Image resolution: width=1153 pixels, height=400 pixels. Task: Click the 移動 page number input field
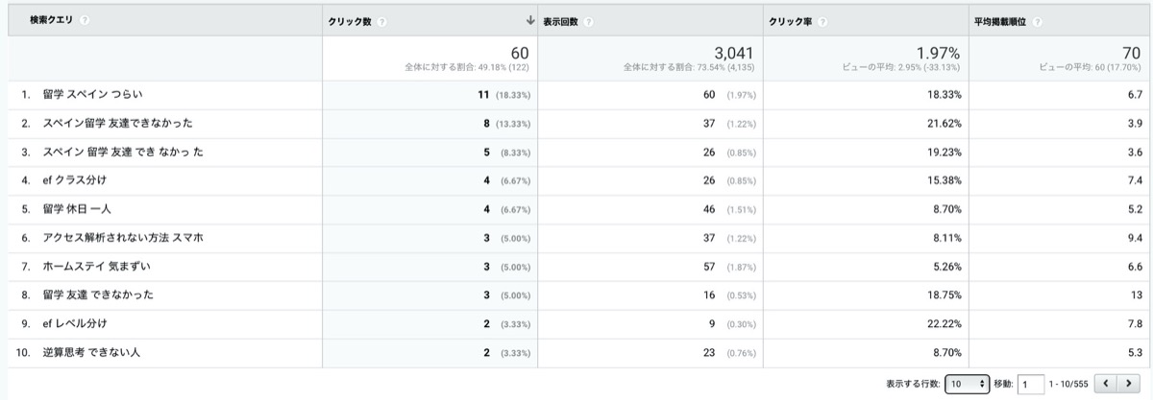(x=1030, y=383)
